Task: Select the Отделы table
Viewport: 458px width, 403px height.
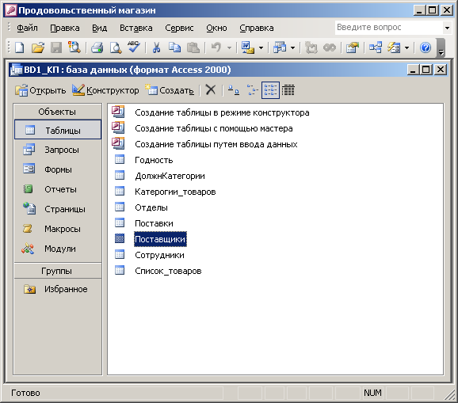Action: (151, 207)
